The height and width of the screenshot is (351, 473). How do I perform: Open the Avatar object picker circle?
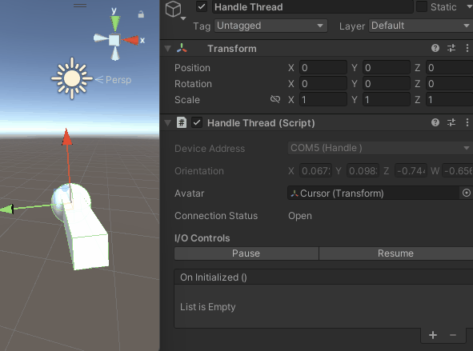(x=467, y=193)
